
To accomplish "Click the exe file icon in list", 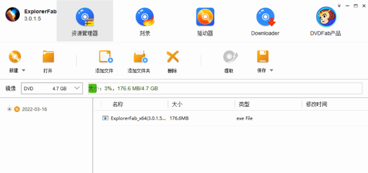I will point(106,118).
